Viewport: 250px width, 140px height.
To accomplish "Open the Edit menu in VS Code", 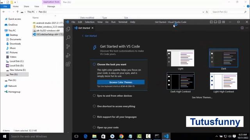I will click(80, 22).
